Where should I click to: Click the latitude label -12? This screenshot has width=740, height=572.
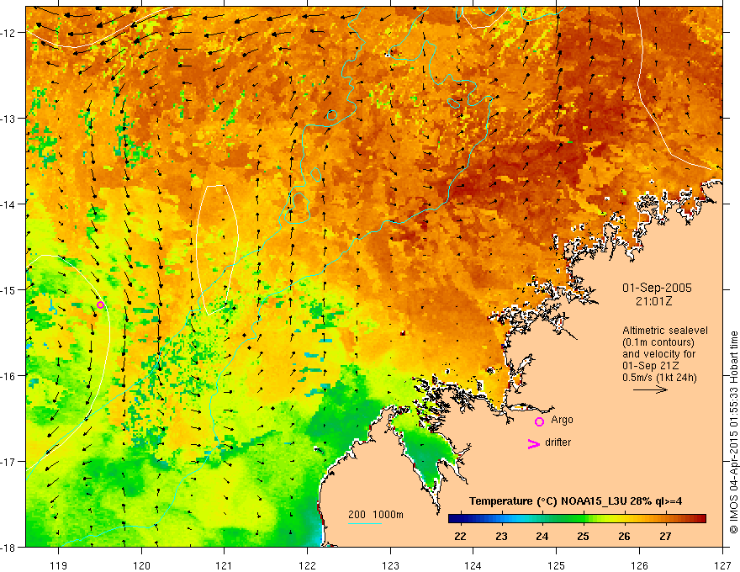point(8,33)
